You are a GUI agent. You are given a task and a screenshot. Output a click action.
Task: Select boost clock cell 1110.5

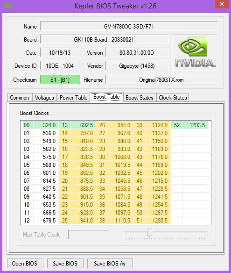coord(120,221)
